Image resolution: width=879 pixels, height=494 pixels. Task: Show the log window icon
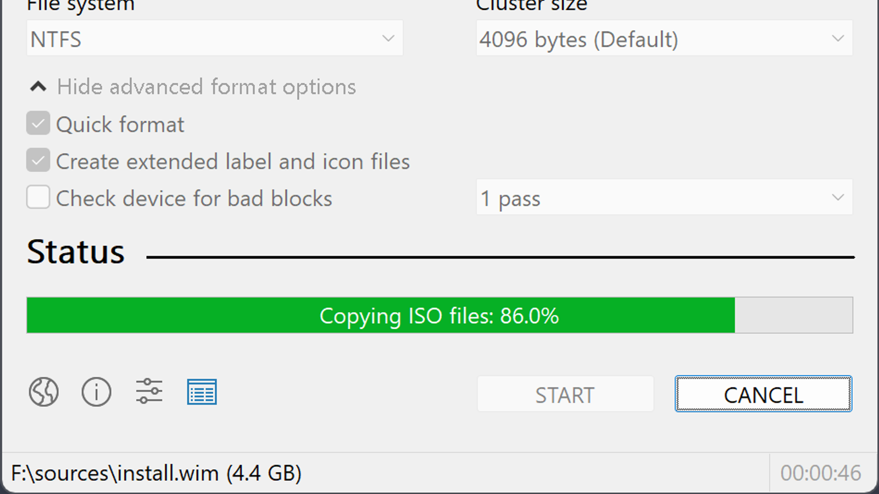202,392
